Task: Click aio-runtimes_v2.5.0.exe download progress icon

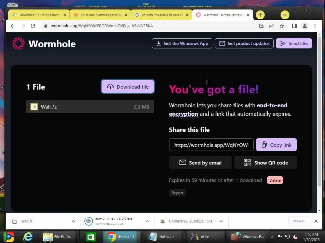Action: tap(89, 221)
